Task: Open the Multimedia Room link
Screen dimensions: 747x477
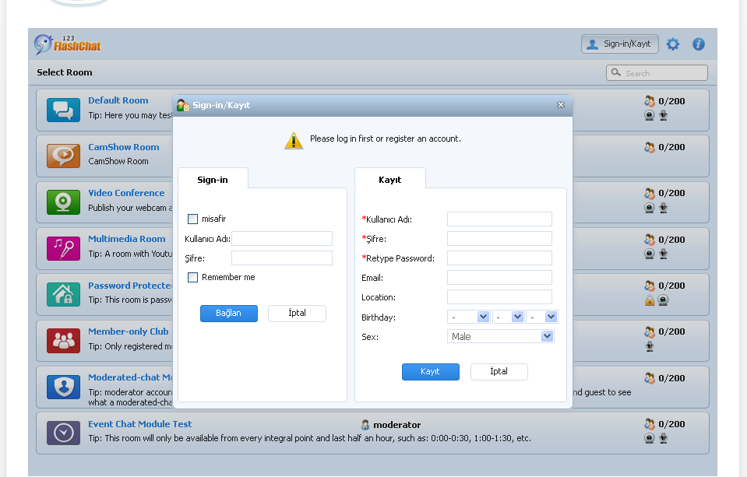Action: pyautogui.click(x=127, y=239)
